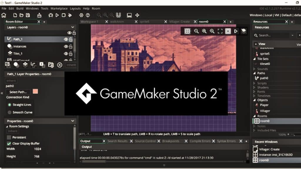The width and height of the screenshot is (301, 169).
Task: Click the Laptop Mode monitor icon
Action: [x=129, y=15]
